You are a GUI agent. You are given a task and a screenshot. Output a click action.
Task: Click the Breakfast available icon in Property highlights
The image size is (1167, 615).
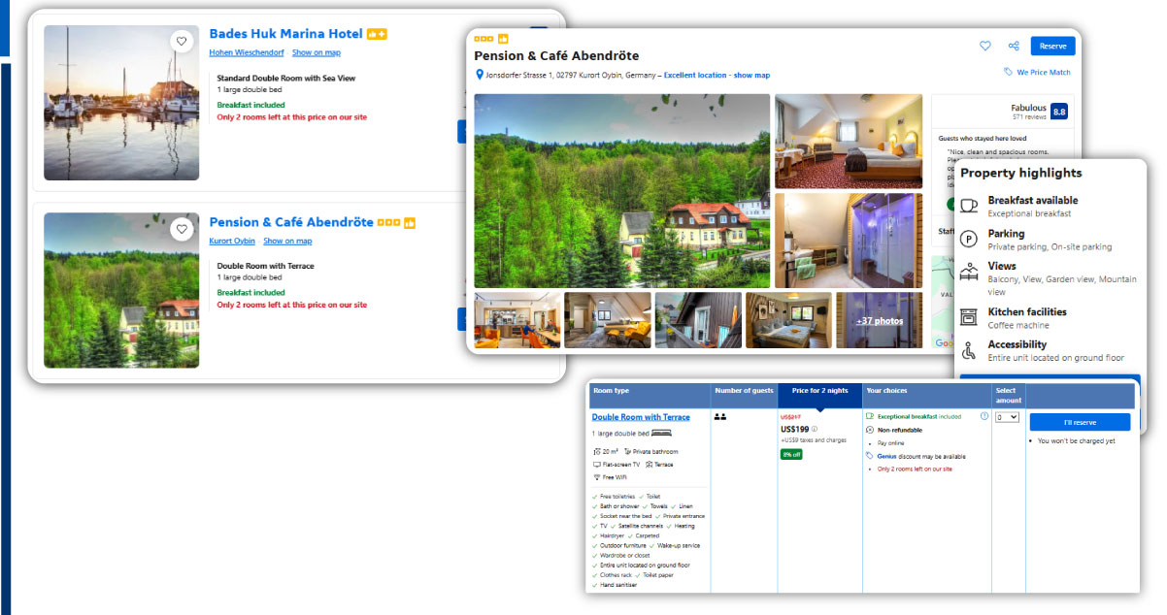(x=967, y=204)
